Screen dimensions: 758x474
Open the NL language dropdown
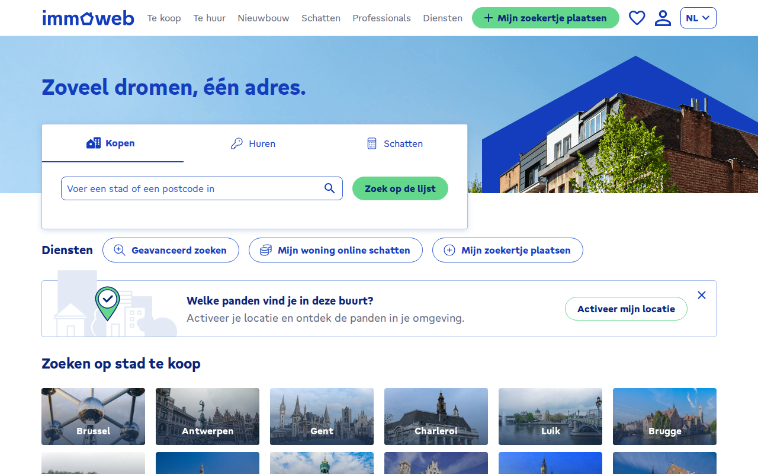coord(698,18)
